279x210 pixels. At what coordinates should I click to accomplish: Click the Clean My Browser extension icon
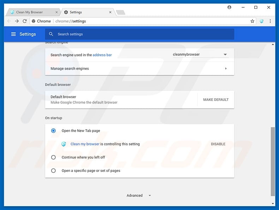tap(262, 21)
